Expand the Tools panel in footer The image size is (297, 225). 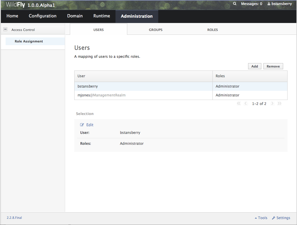(x=261, y=218)
